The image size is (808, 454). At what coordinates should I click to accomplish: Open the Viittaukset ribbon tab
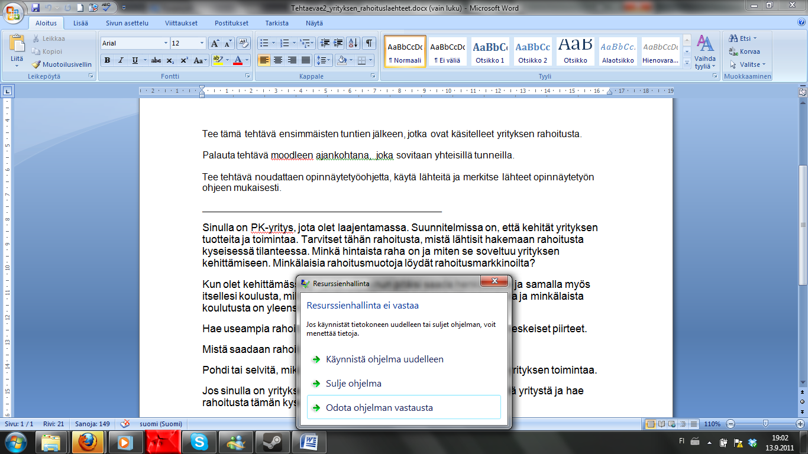pyautogui.click(x=181, y=23)
